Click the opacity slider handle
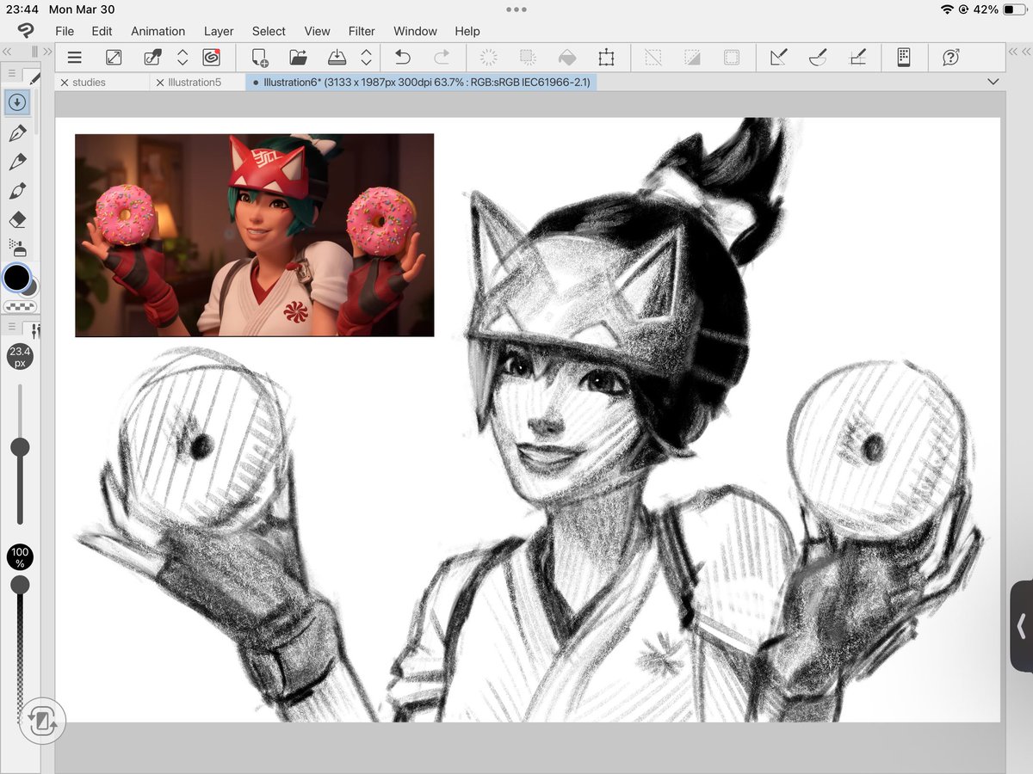The height and width of the screenshot is (774, 1033). 19,585
